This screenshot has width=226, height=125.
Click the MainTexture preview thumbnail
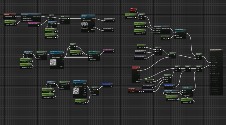[84, 25]
